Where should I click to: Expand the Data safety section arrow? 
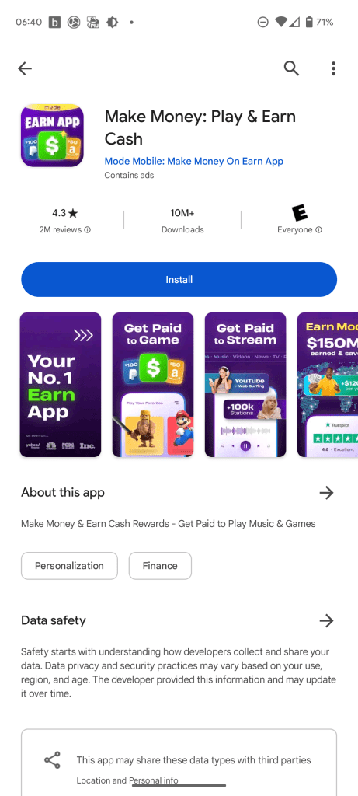click(x=326, y=620)
